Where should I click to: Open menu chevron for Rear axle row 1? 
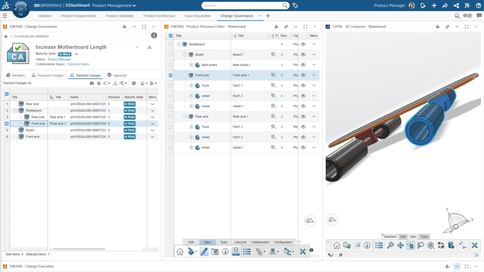[x=152, y=104]
